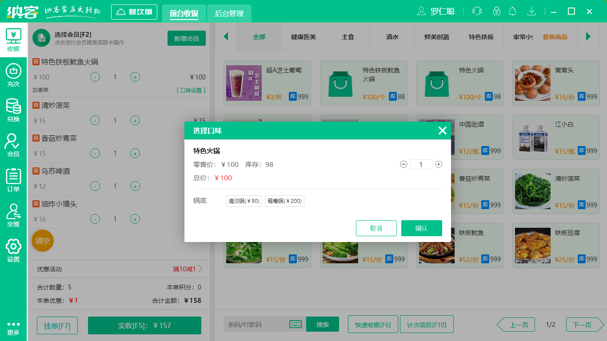The width and height of the screenshot is (607, 341).
Task: Open the 充次 recharge panel icon
Action: [13, 73]
